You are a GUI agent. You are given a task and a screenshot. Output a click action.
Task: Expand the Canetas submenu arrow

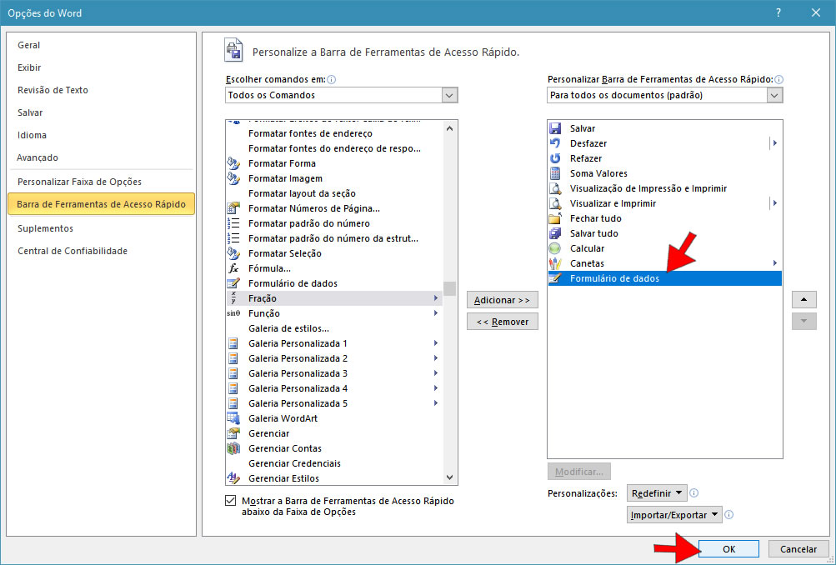click(x=774, y=263)
